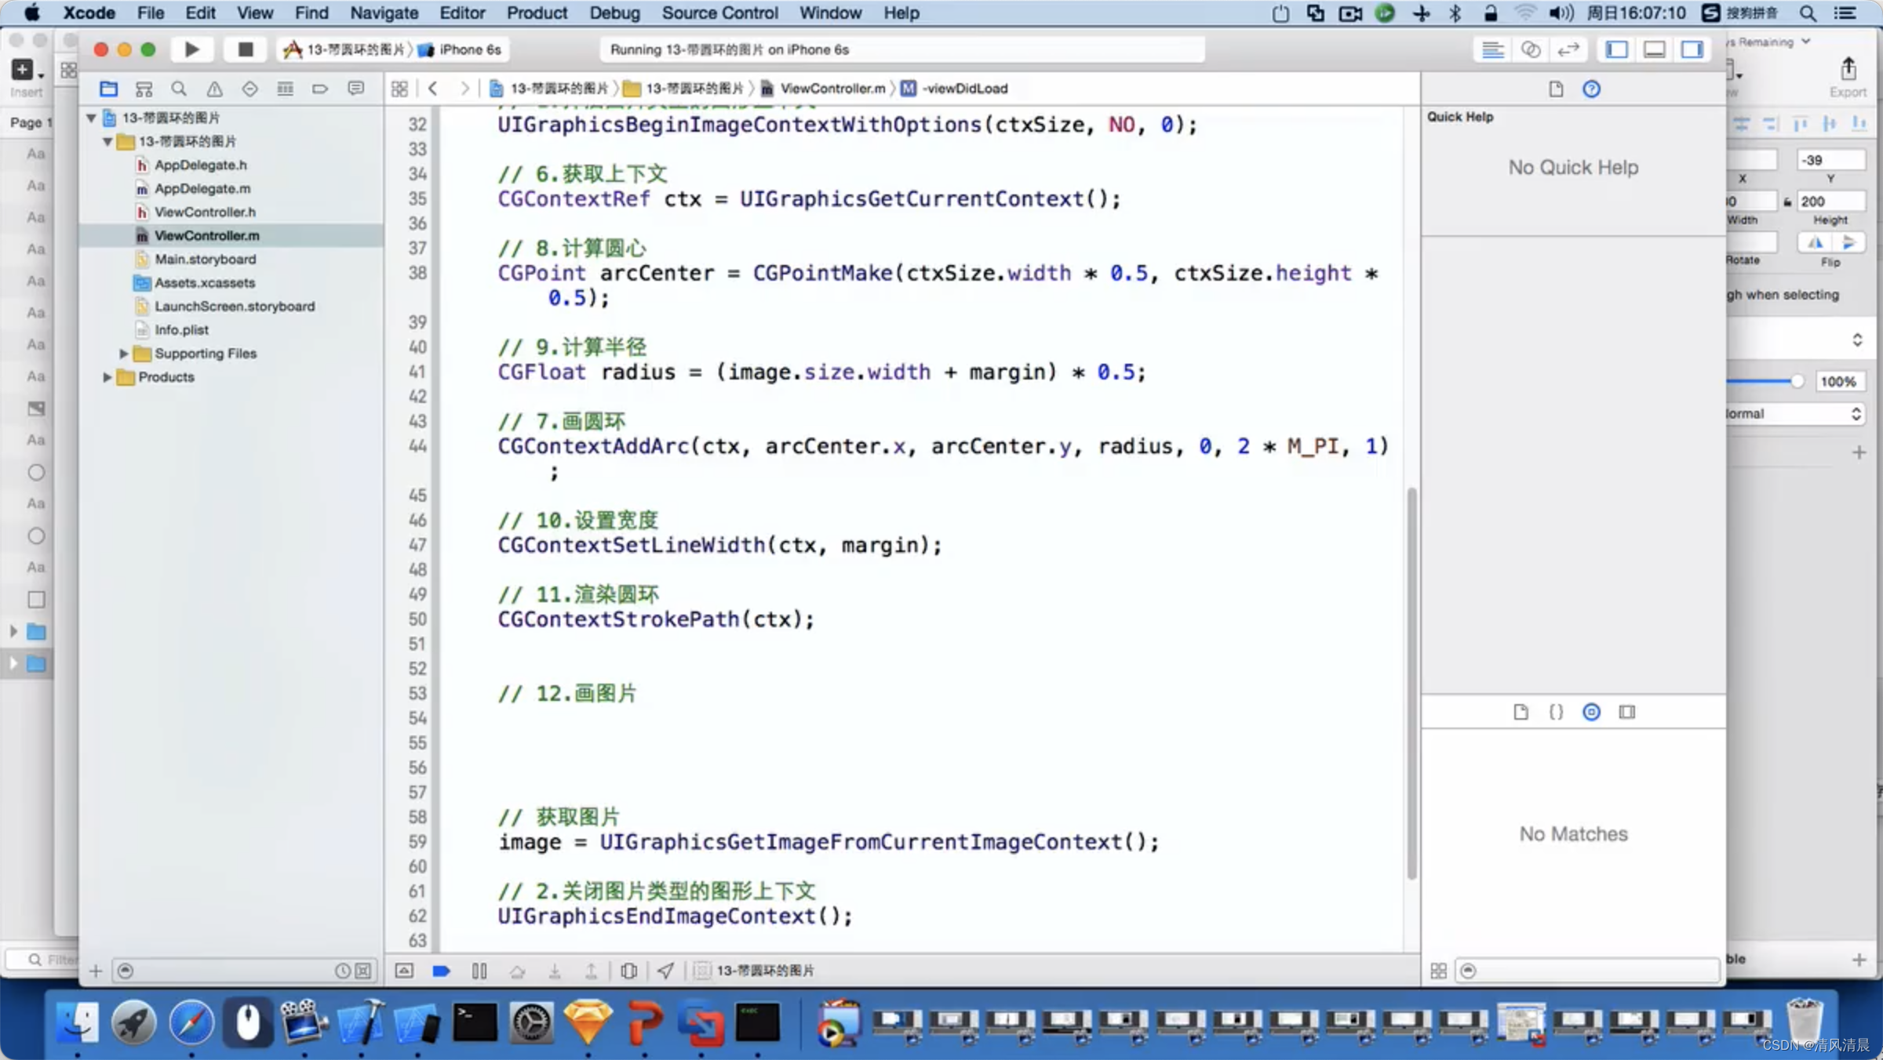Open the scheme selector dropdown
The width and height of the screenshot is (1883, 1060).
coord(346,49)
